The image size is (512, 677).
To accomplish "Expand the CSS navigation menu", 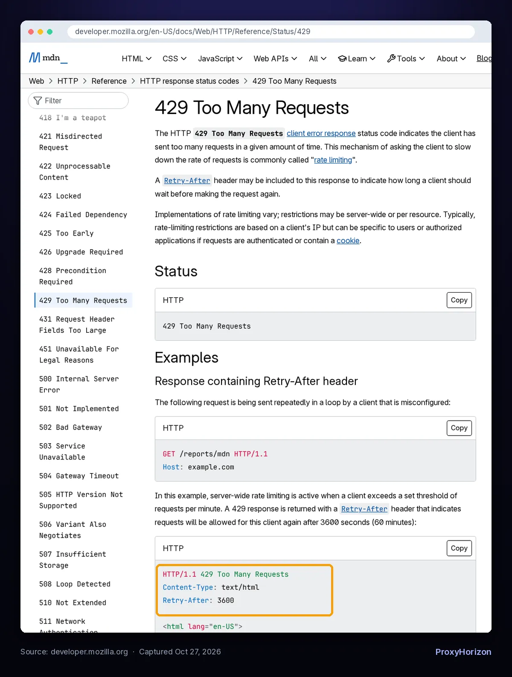I will pyautogui.click(x=175, y=58).
